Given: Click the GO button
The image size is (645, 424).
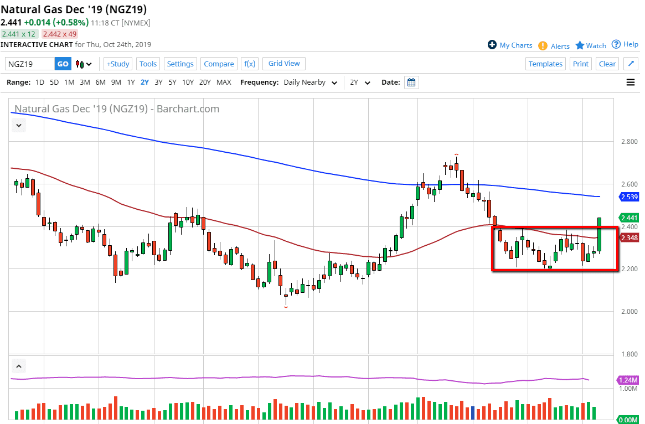Looking at the screenshot, I should (63, 64).
